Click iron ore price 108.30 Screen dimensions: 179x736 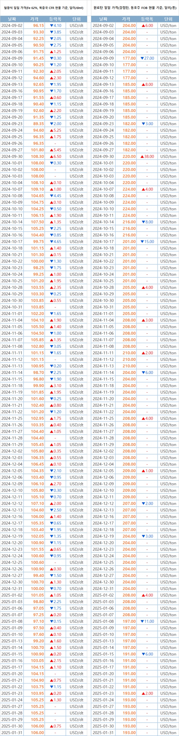37,156
